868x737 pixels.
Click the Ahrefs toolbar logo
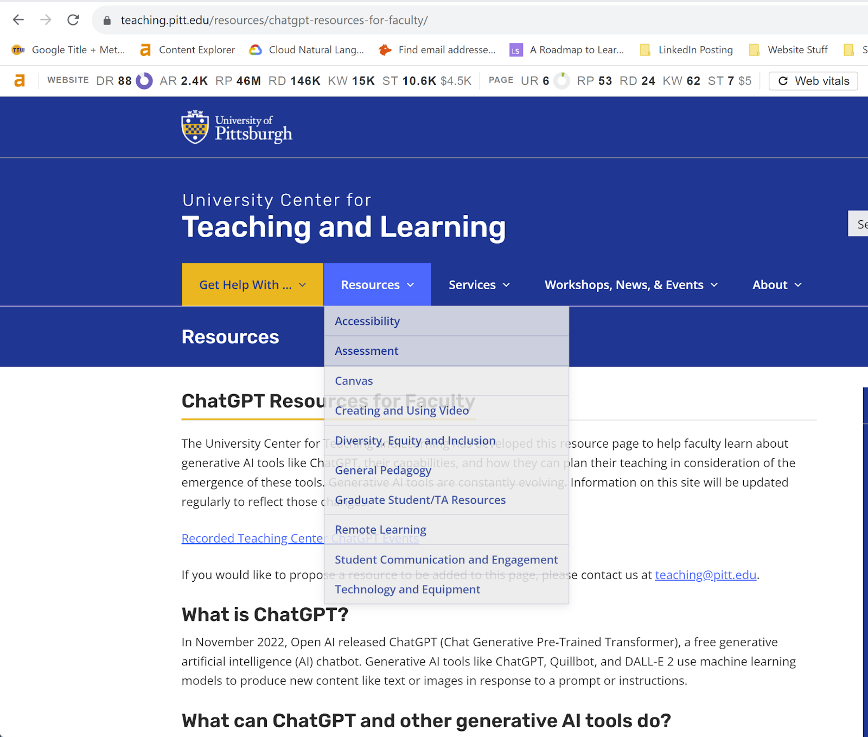(20, 81)
